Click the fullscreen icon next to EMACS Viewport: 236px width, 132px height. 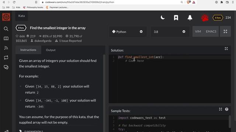click(225, 32)
